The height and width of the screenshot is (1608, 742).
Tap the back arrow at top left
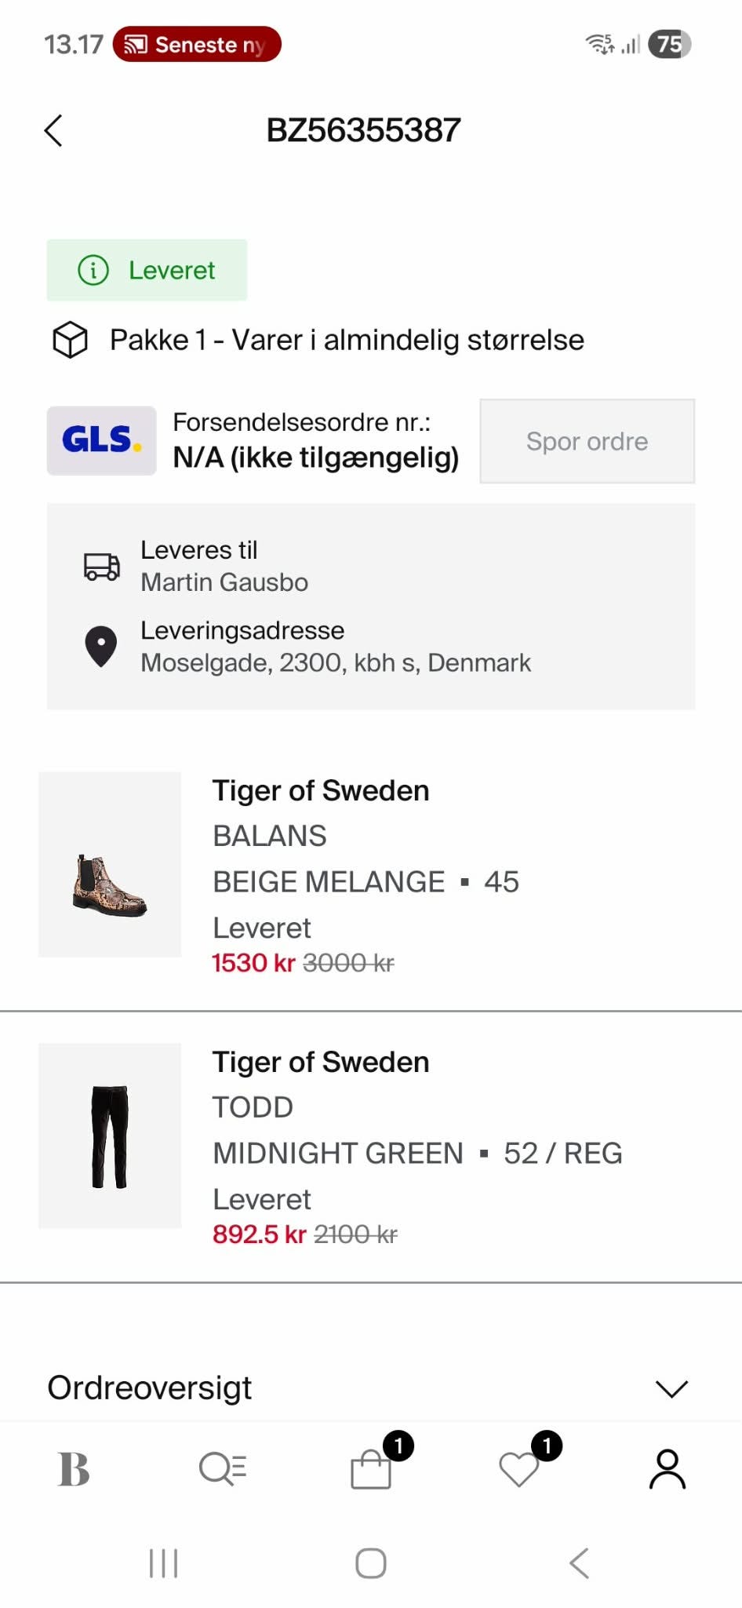click(x=53, y=130)
